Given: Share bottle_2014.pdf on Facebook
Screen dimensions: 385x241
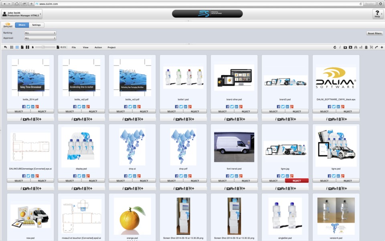Looking at the screenshot, I should 24,107.
